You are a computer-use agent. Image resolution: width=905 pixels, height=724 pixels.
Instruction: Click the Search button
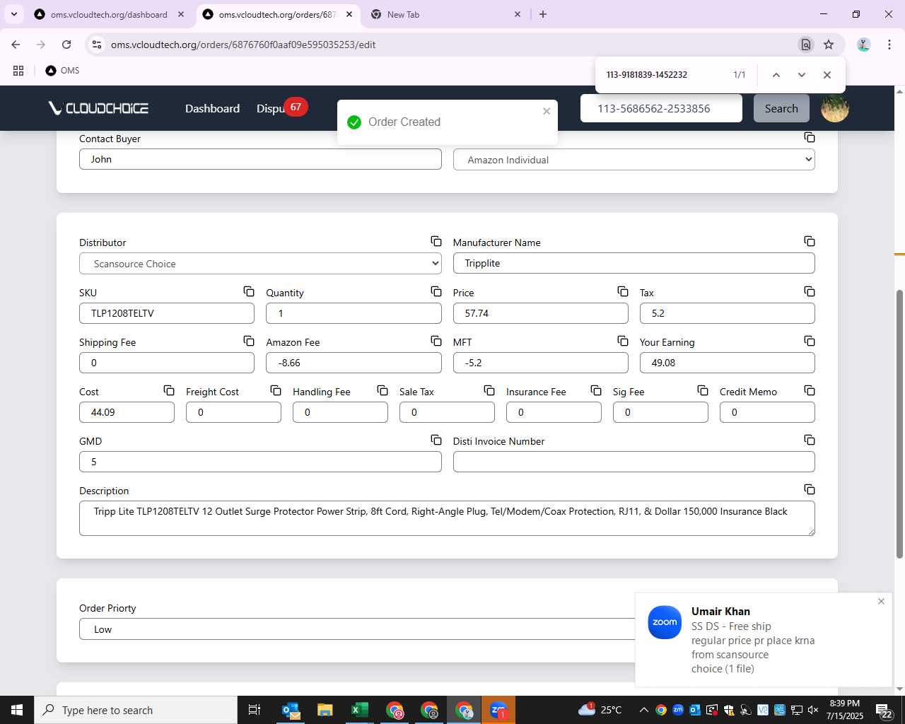coord(781,108)
